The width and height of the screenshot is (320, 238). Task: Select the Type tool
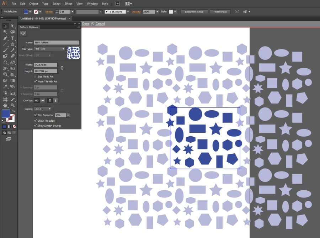click(x=12, y=38)
